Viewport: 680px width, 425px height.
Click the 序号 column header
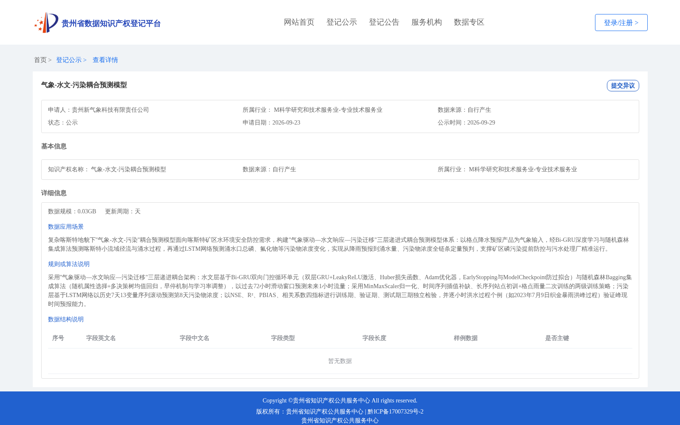click(58, 338)
